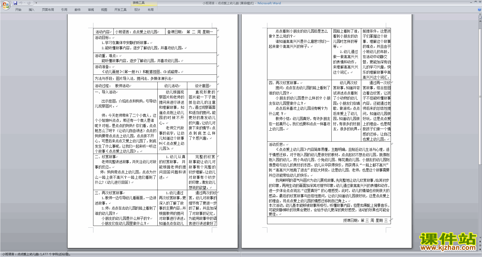Click heading 活动反思
482x257 pixels.
[x=277, y=144]
